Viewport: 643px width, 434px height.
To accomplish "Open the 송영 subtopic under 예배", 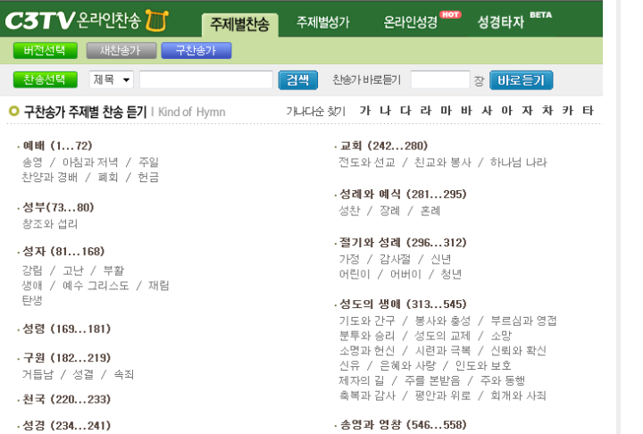I will click(x=32, y=162).
